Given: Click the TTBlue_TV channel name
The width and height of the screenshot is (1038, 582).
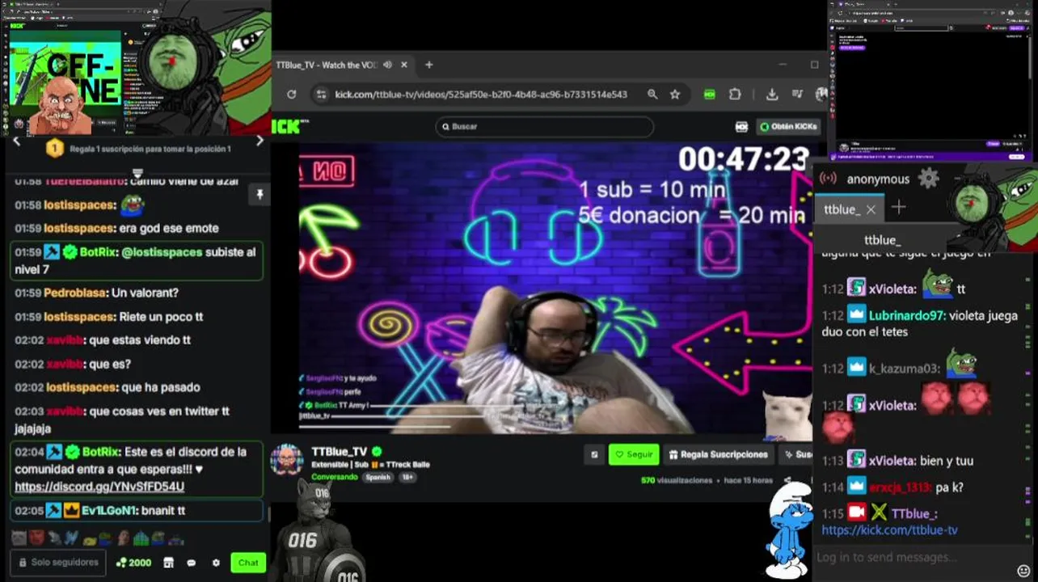Looking at the screenshot, I should [x=340, y=452].
